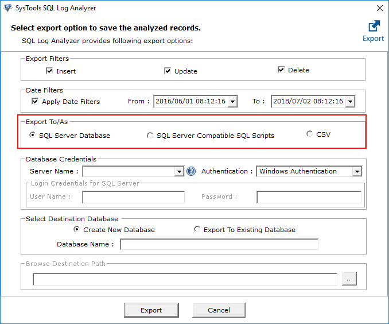Click the Export icon at top right
This screenshot has height=324, width=389.
[x=374, y=31]
